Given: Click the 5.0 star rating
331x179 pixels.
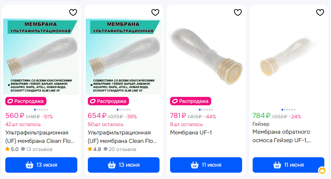Looking at the screenshot, I should tap(12, 150).
